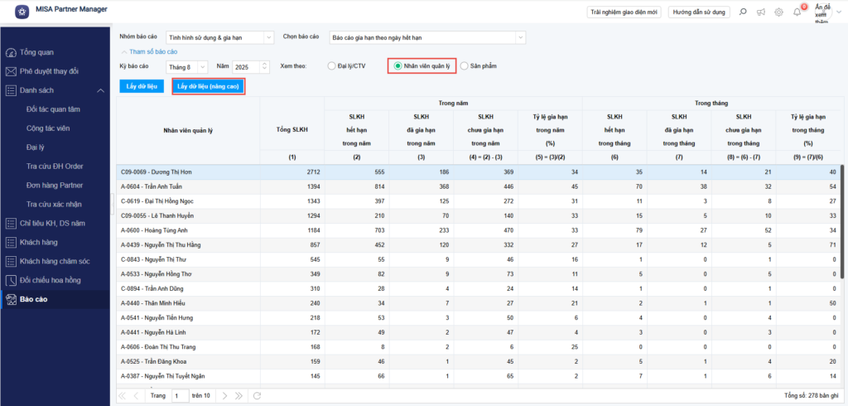Click the page number input field
Viewport: 848px width, 406px height.
179,396
